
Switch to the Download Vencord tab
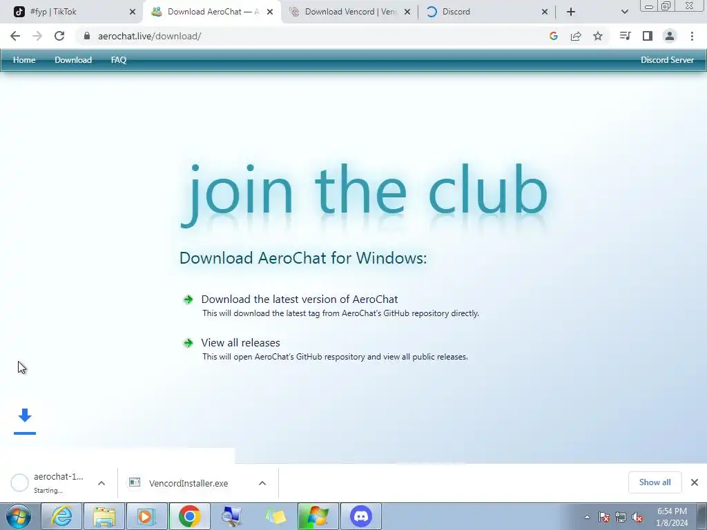coord(350,12)
